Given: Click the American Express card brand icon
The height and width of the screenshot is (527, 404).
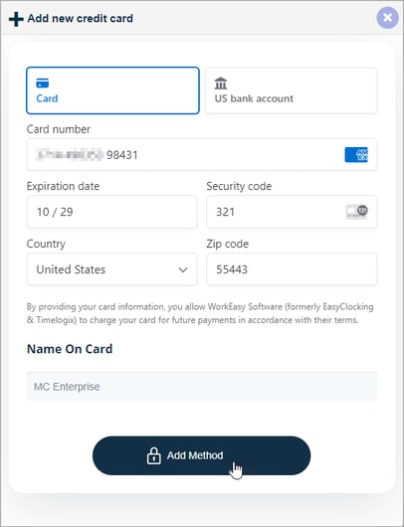Looking at the screenshot, I should click(356, 154).
